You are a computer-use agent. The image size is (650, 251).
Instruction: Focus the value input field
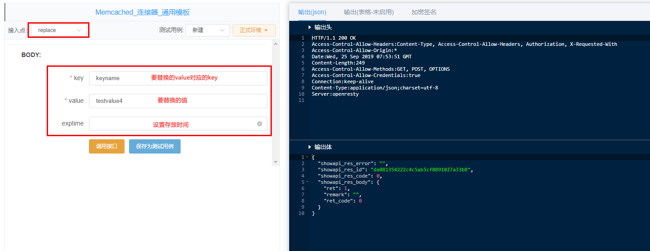click(x=178, y=101)
